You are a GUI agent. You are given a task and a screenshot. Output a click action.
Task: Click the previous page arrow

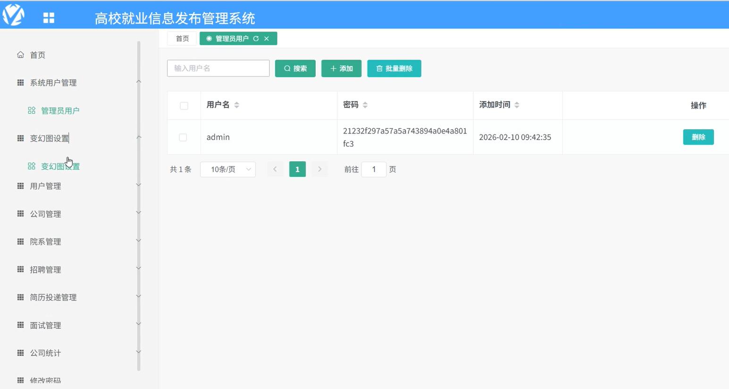275,169
